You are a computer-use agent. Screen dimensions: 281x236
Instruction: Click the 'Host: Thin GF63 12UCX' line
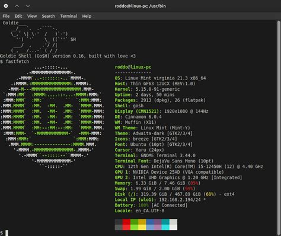(155, 84)
